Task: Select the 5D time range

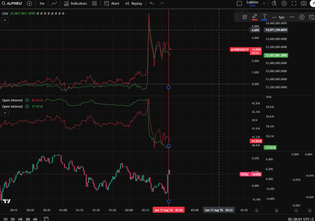Action: click(x=13, y=219)
